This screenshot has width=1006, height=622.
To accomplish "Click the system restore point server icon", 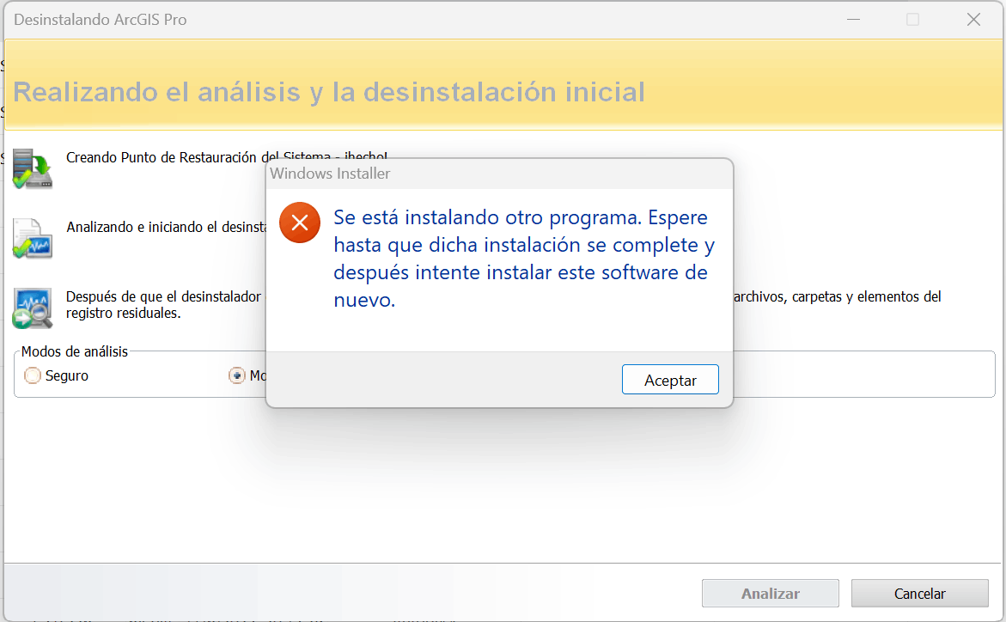I will (32, 169).
